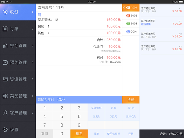Expand the 寄存管理 chevron arrow
The height and width of the screenshot is (138, 184).
(33, 46)
